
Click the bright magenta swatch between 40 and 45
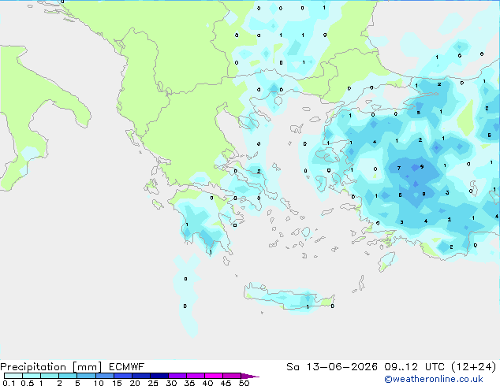pos(214,376)
